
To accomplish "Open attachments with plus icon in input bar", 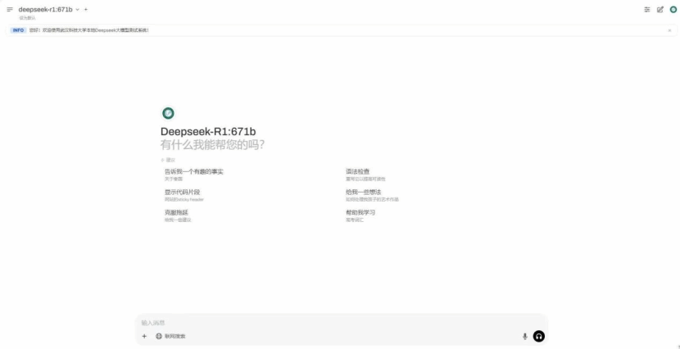I will coord(144,336).
